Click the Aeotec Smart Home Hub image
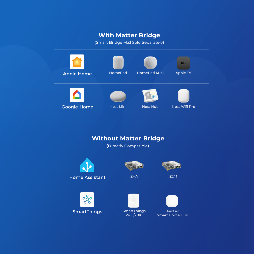The image size is (254, 254). click(172, 201)
